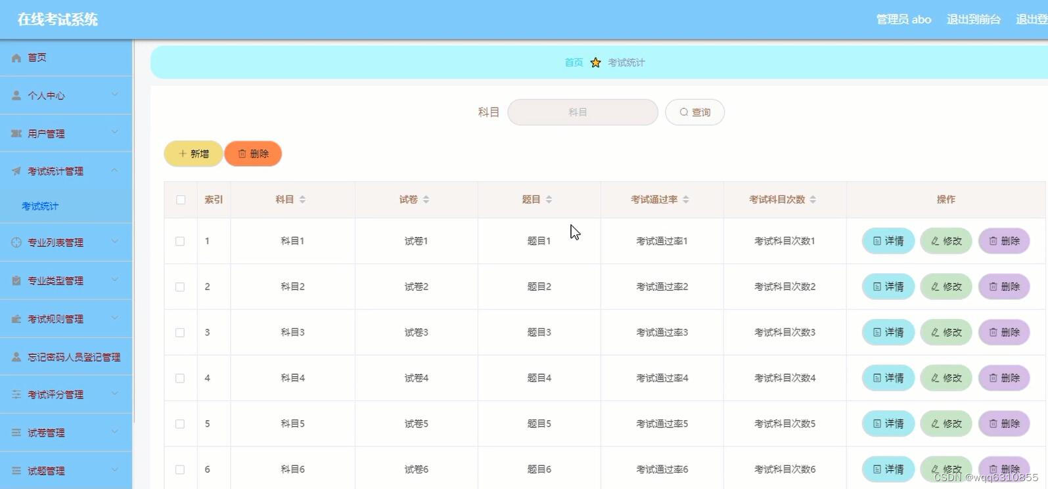This screenshot has width=1048, height=489.
Task: Click cell 考试科目次数5
Action: [x=785, y=424]
